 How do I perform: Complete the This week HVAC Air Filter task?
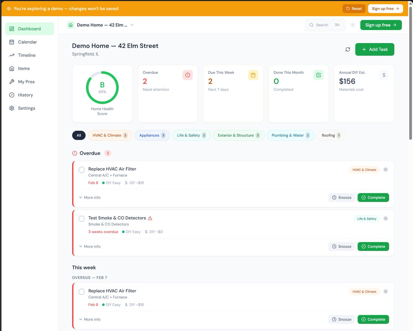coord(373,319)
